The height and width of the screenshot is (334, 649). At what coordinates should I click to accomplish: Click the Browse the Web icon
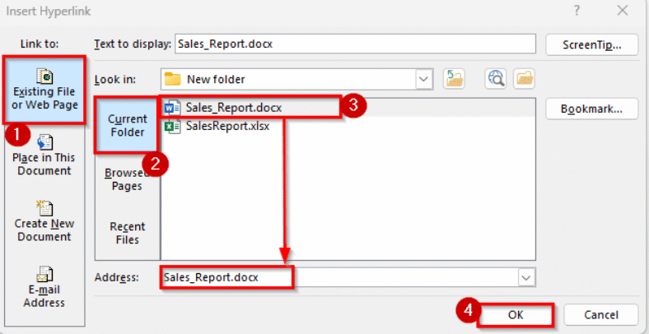pos(496,78)
